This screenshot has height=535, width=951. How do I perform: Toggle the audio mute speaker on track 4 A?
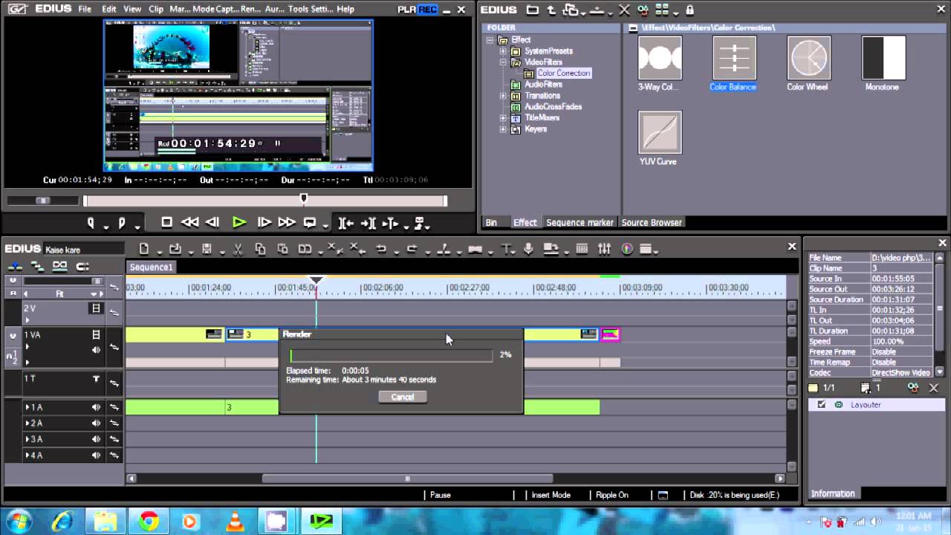click(96, 455)
